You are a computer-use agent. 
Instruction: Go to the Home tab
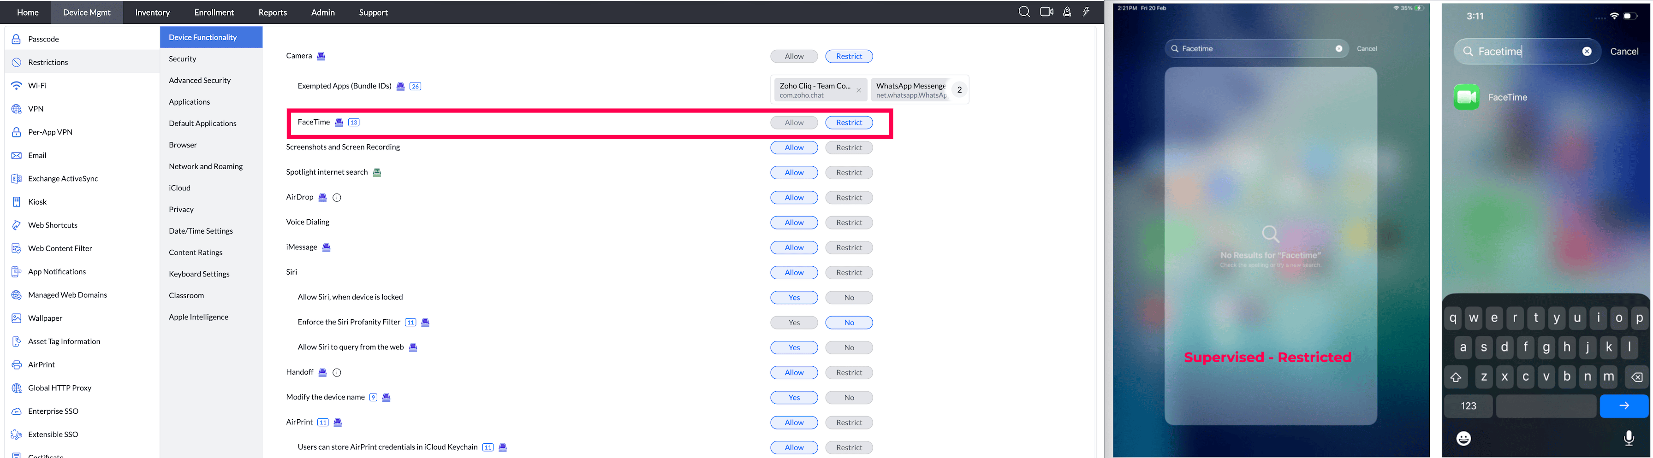pyautogui.click(x=28, y=12)
